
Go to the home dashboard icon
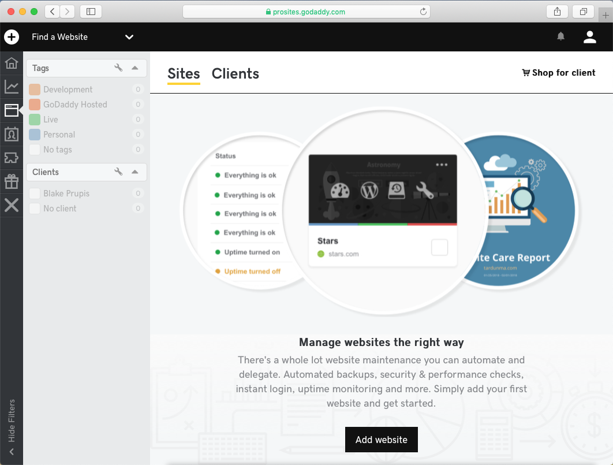point(12,63)
